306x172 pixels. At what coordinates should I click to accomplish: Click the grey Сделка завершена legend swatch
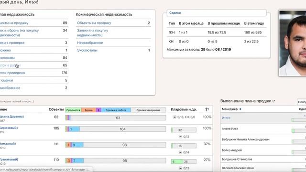pos(149,110)
